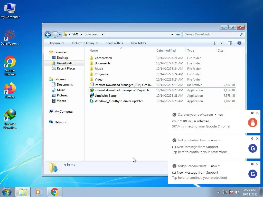The image size is (263, 197).
Task: Change your view icon button
Action: pyautogui.click(x=216, y=43)
